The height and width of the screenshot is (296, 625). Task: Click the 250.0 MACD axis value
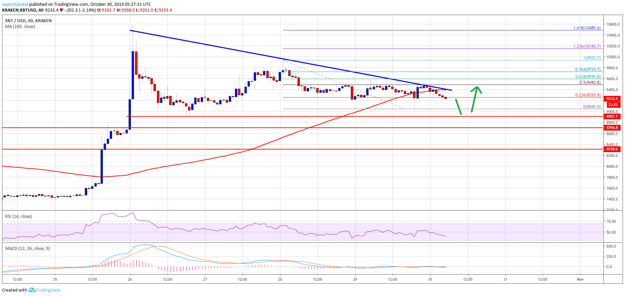611,257
